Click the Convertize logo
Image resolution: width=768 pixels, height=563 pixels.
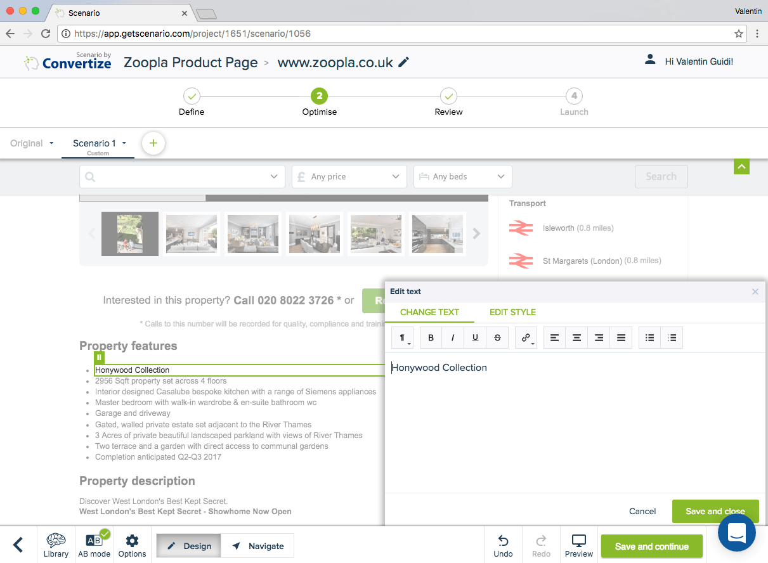pos(68,61)
